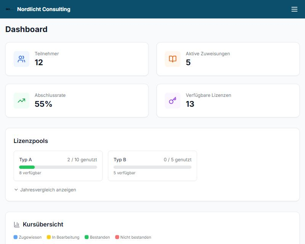The width and height of the screenshot is (305, 244).
Task: Click the Typ B license usage progress bar
Action: coord(152,167)
